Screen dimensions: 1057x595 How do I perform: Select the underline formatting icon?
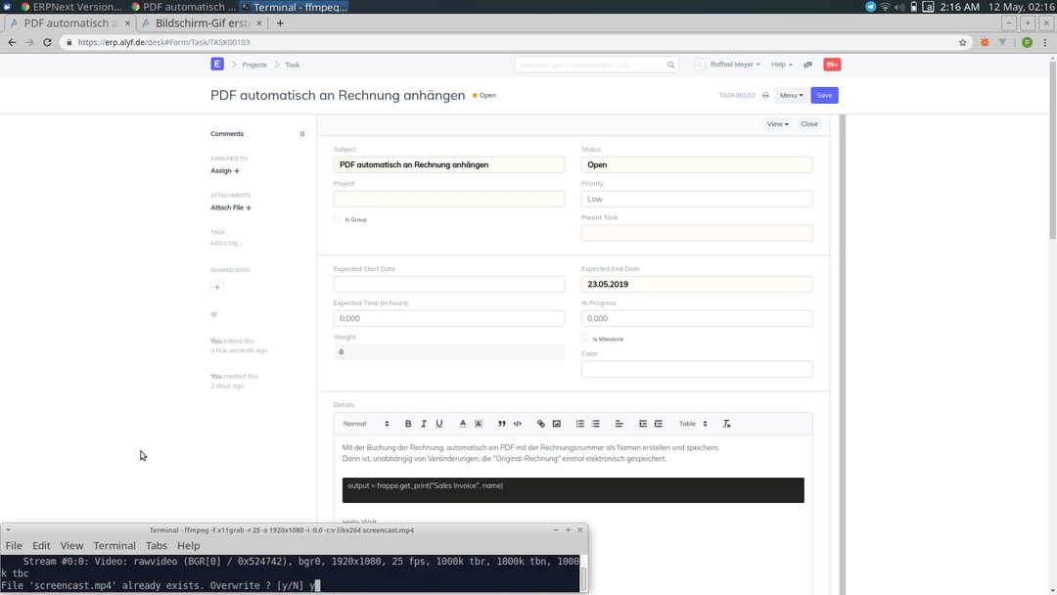point(439,423)
